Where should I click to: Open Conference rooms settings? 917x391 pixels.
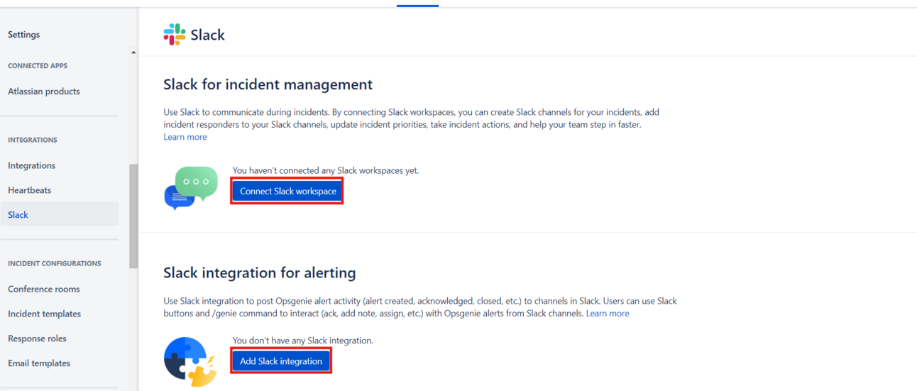[x=44, y=289]
